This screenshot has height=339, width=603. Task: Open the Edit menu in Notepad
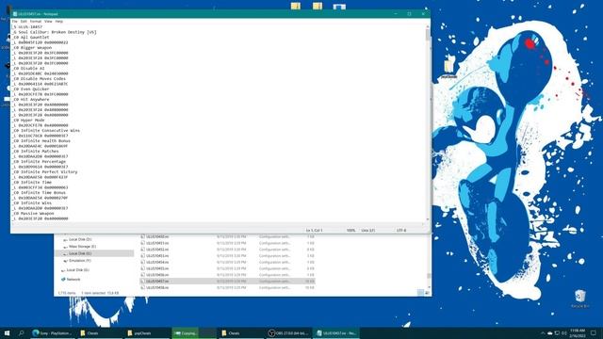click(x=24, y=22)
